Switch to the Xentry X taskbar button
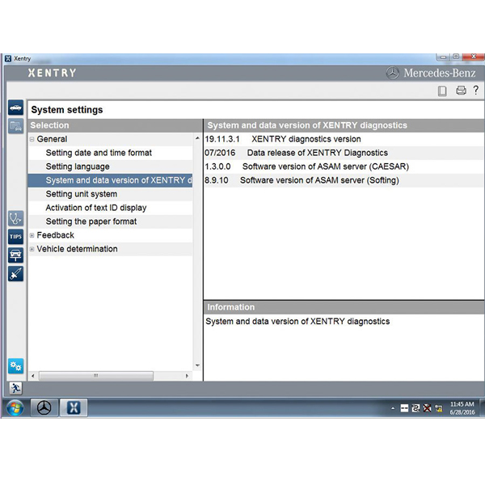485x485 pixels. (74, 407)
